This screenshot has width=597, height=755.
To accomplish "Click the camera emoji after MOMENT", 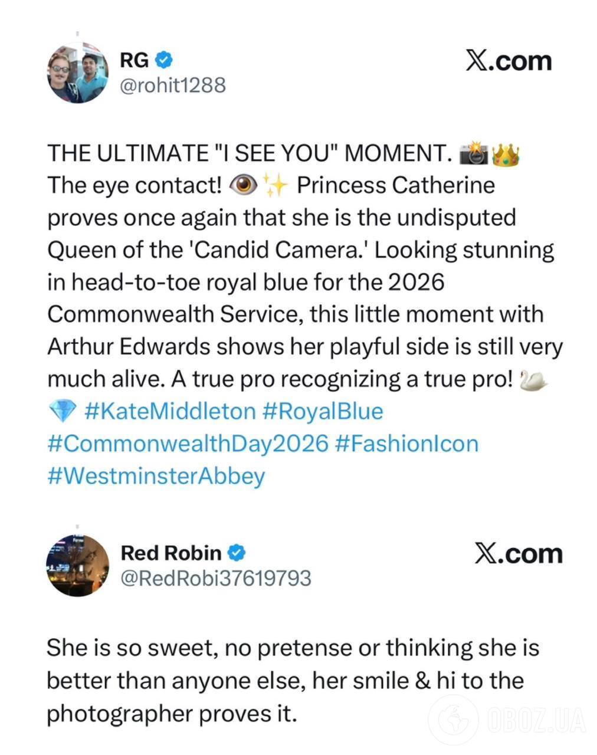I will (x=473, y=153).
